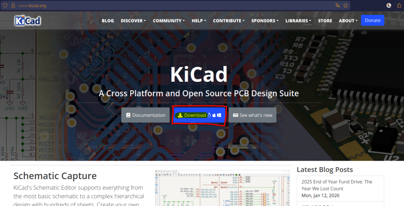This screenshot has height=206, width=404.
Task: Click the KiCad logo in navbar
Action: [28, 21]
